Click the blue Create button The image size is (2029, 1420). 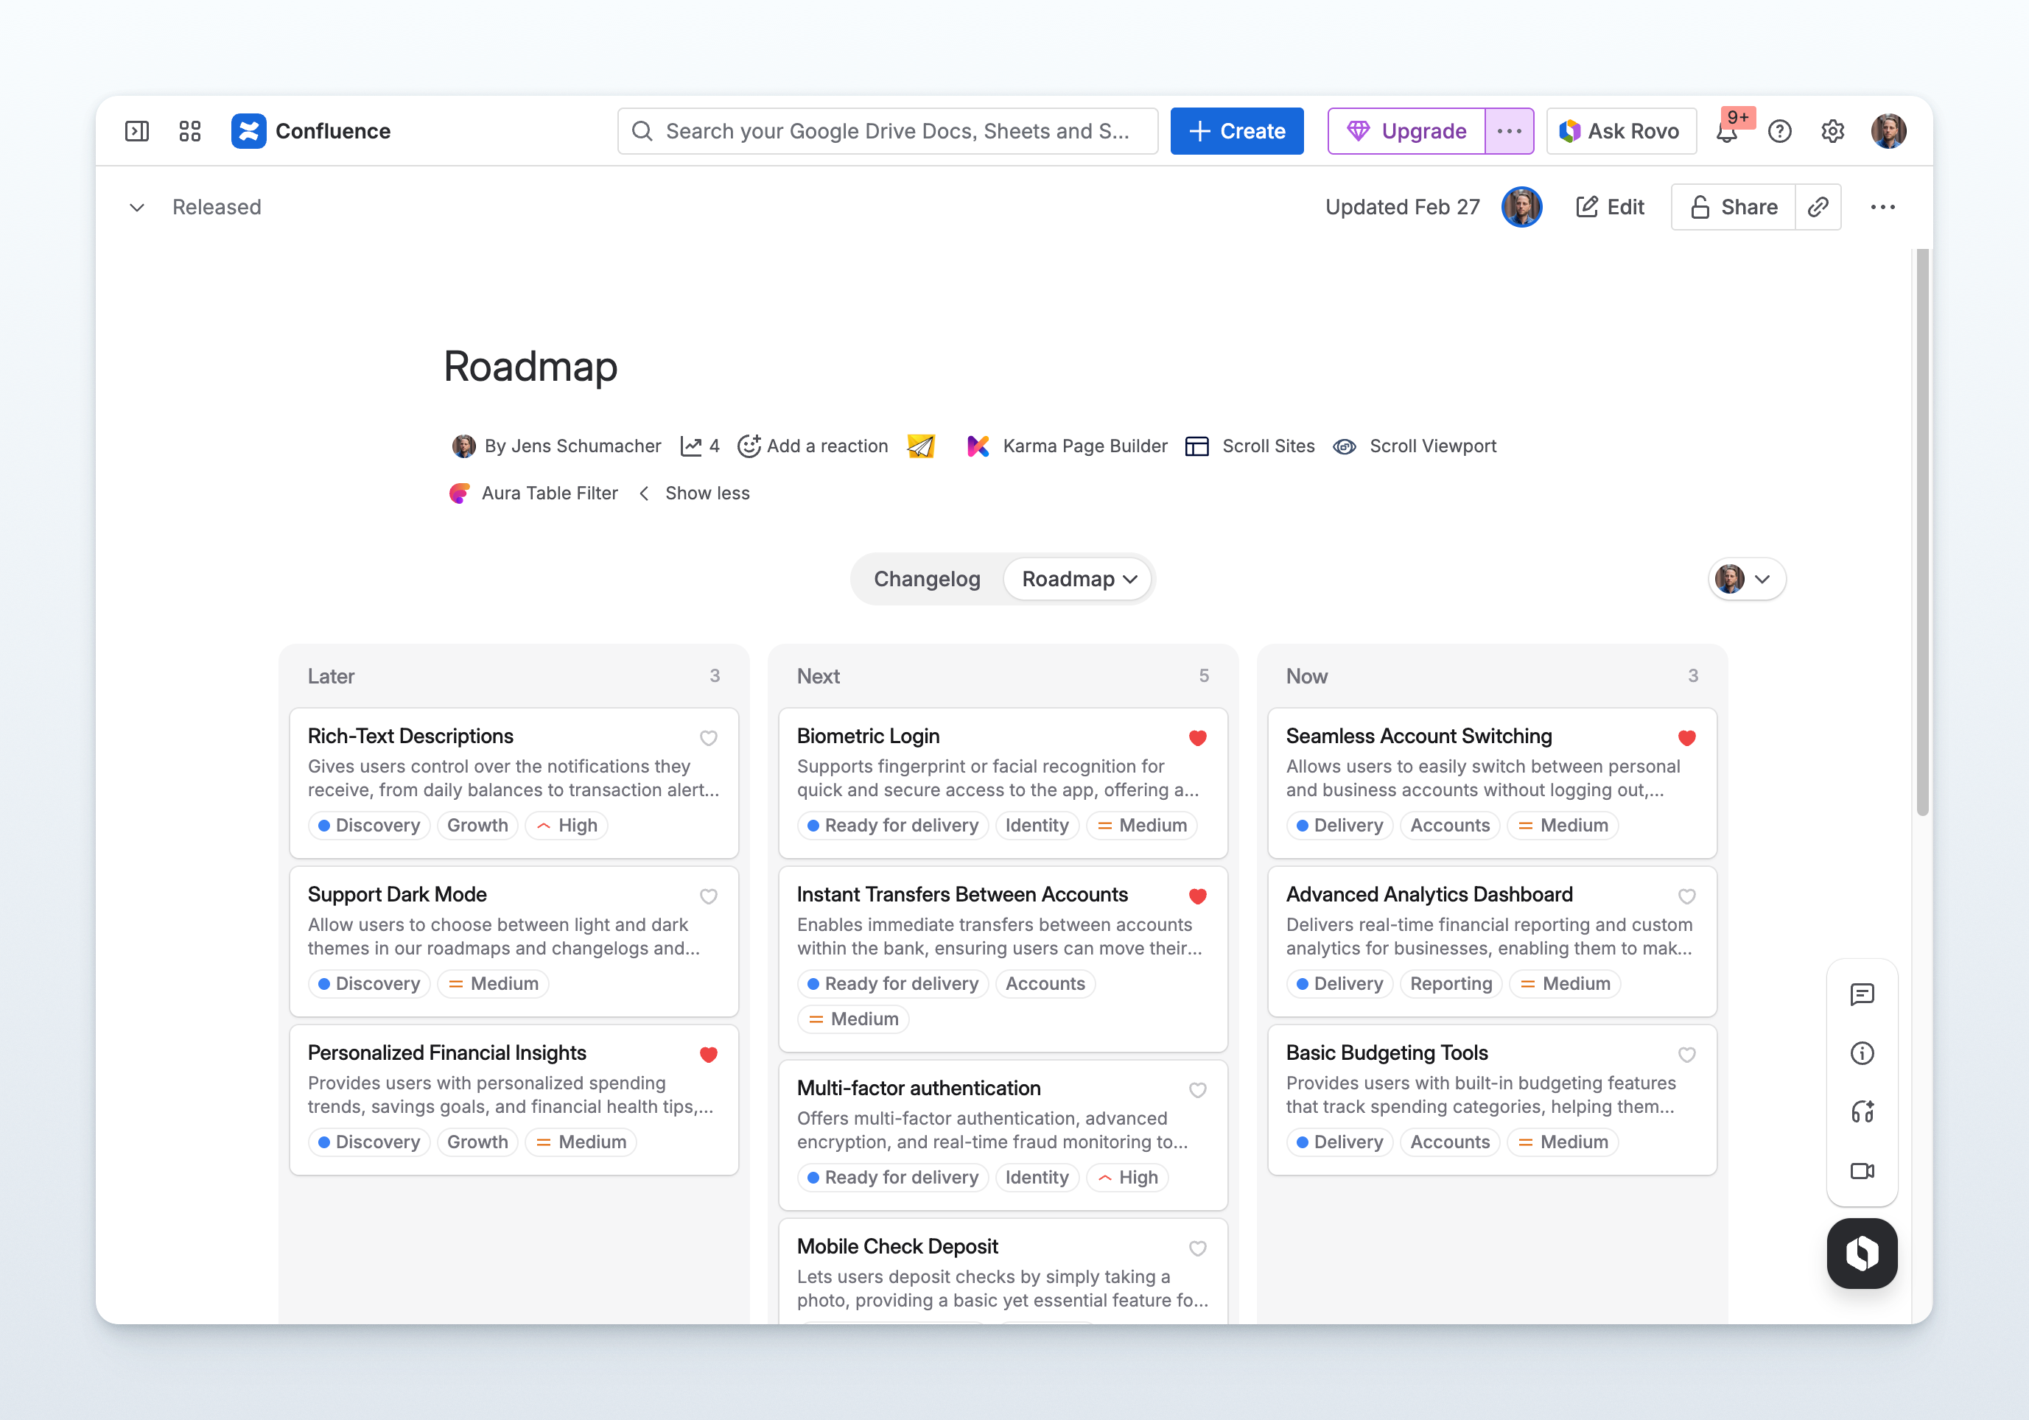pyautogui.click(x=1236, y=131)
